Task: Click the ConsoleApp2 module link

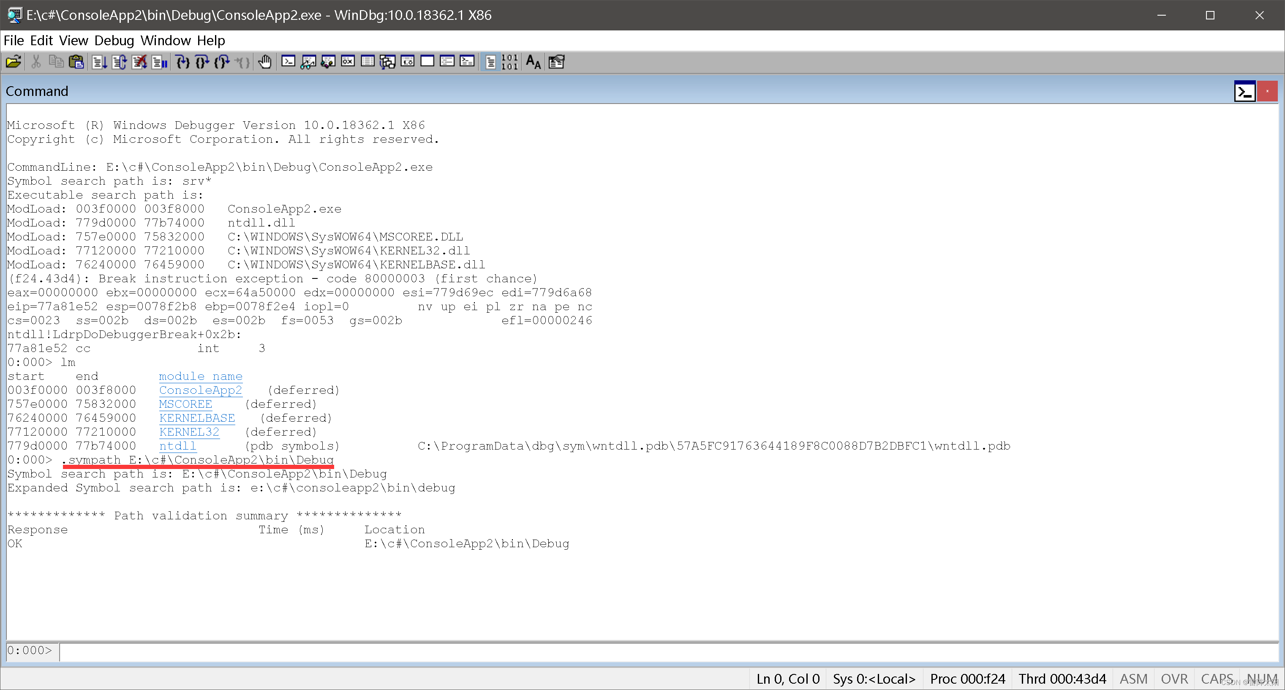Action: pos(200,390)
